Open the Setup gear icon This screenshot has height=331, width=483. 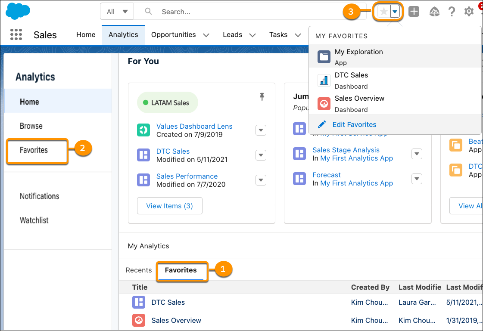coord(469,12)
